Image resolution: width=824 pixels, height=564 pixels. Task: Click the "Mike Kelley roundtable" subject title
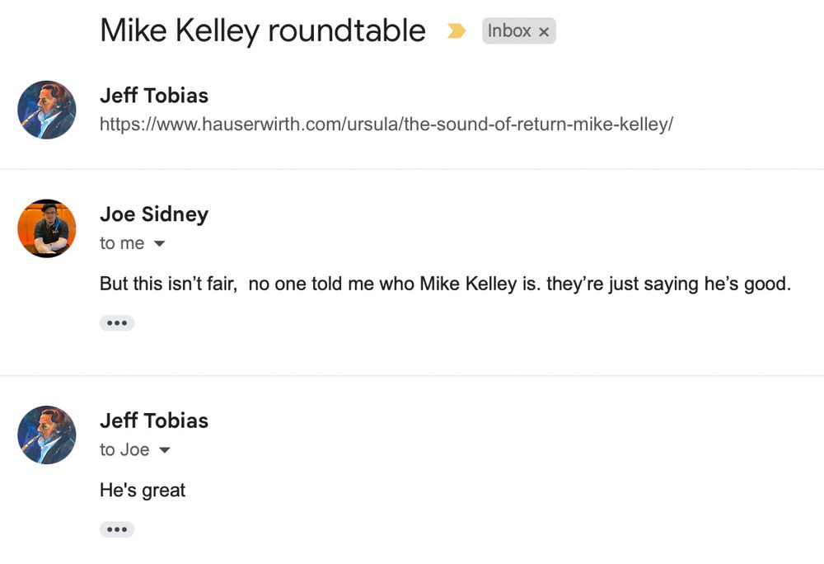pos(263,31)
